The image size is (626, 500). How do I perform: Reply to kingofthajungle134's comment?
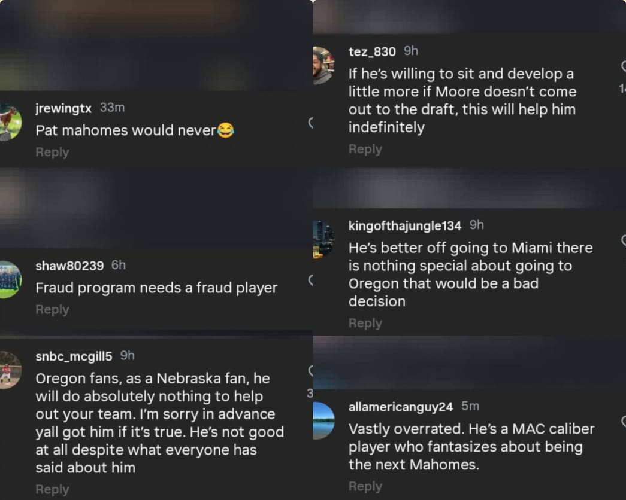(x=365, y=323)
